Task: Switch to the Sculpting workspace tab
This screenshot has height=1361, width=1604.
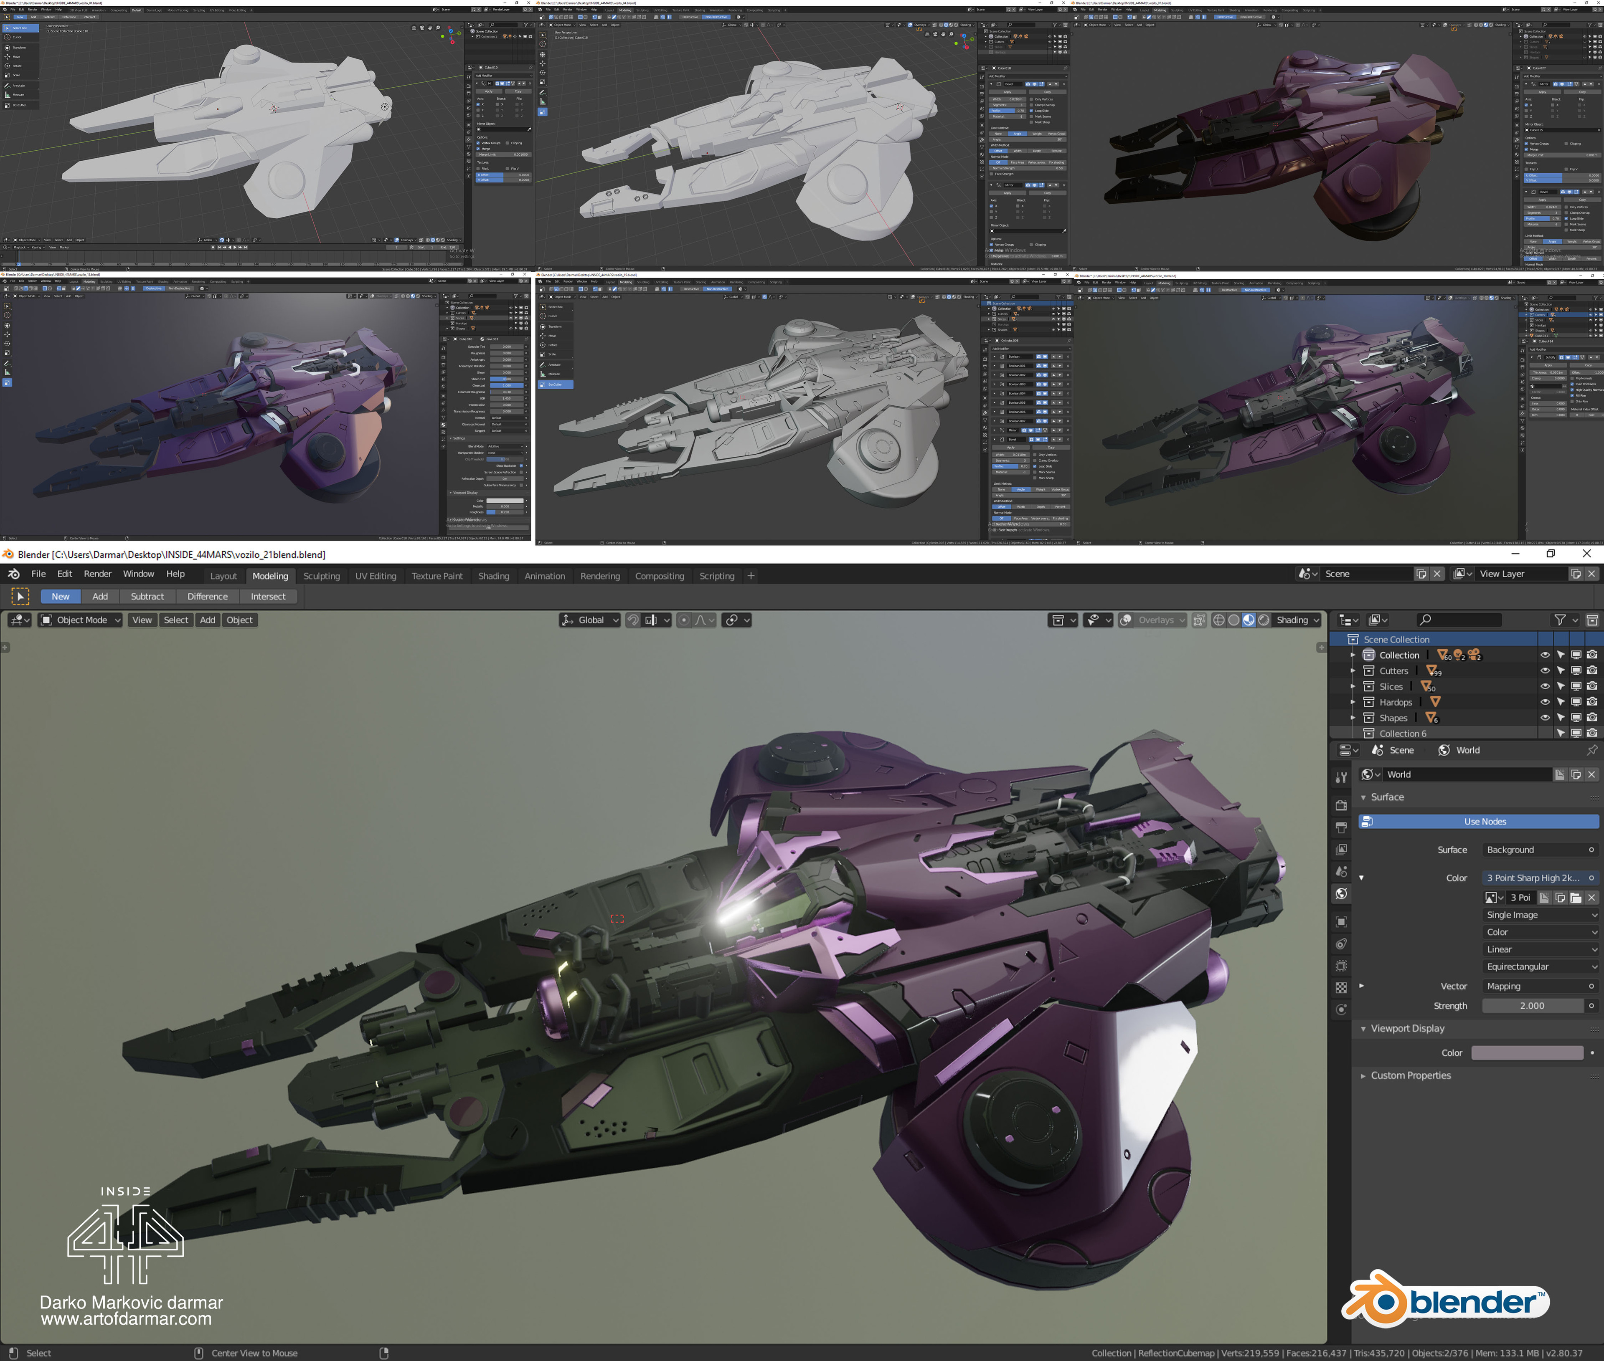Action: pos(321,577)
